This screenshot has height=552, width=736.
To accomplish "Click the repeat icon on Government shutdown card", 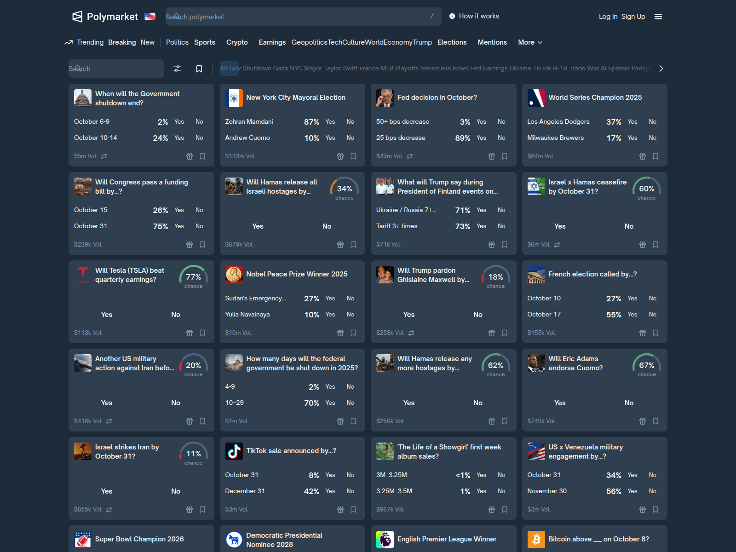I will coord(104,156).
